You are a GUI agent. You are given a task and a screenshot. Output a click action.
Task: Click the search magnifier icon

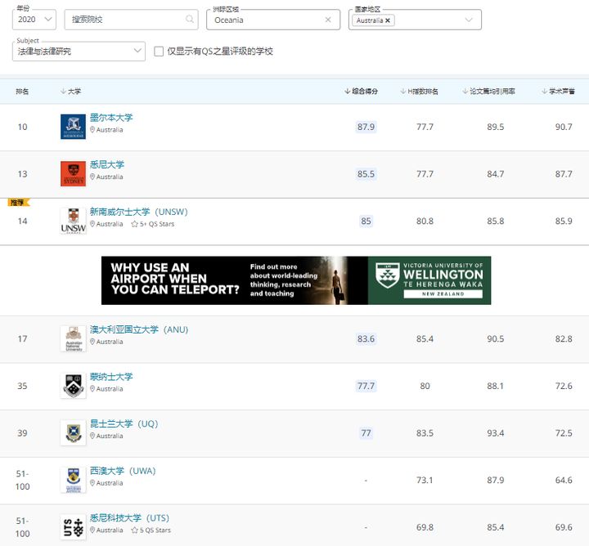coord(190,19)
